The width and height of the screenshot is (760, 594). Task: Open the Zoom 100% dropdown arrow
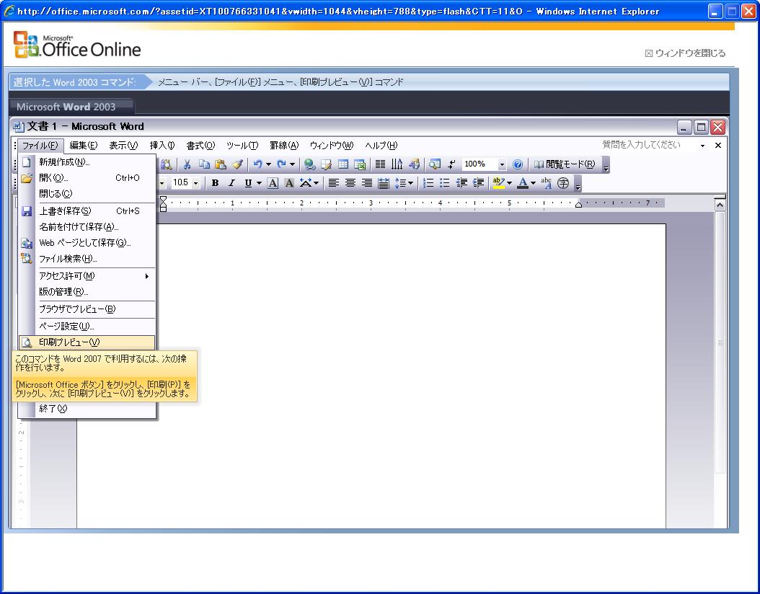tap(502, 165)
